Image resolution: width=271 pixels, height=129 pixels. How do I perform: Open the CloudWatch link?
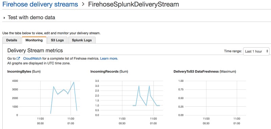(32, 58)
